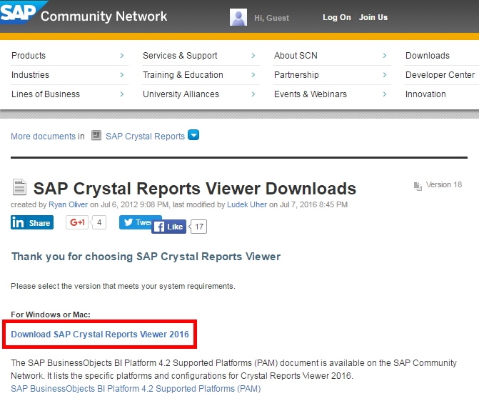
Task: Click the version history icon
Action: click(418, 186)
